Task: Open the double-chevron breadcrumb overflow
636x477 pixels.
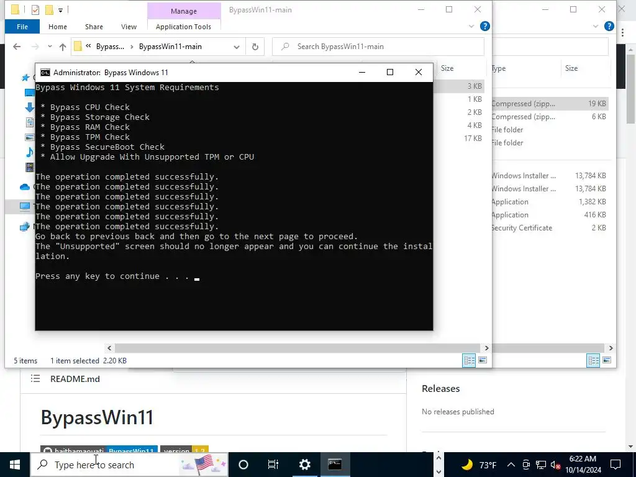Action: pyautogui.click(x=88, y=46)
